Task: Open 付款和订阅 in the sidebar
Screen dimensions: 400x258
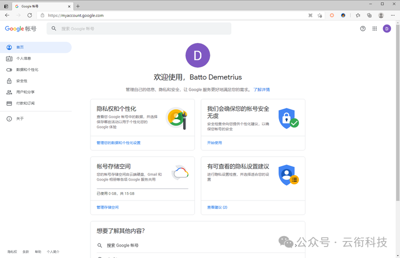Action: click(35, 103)
